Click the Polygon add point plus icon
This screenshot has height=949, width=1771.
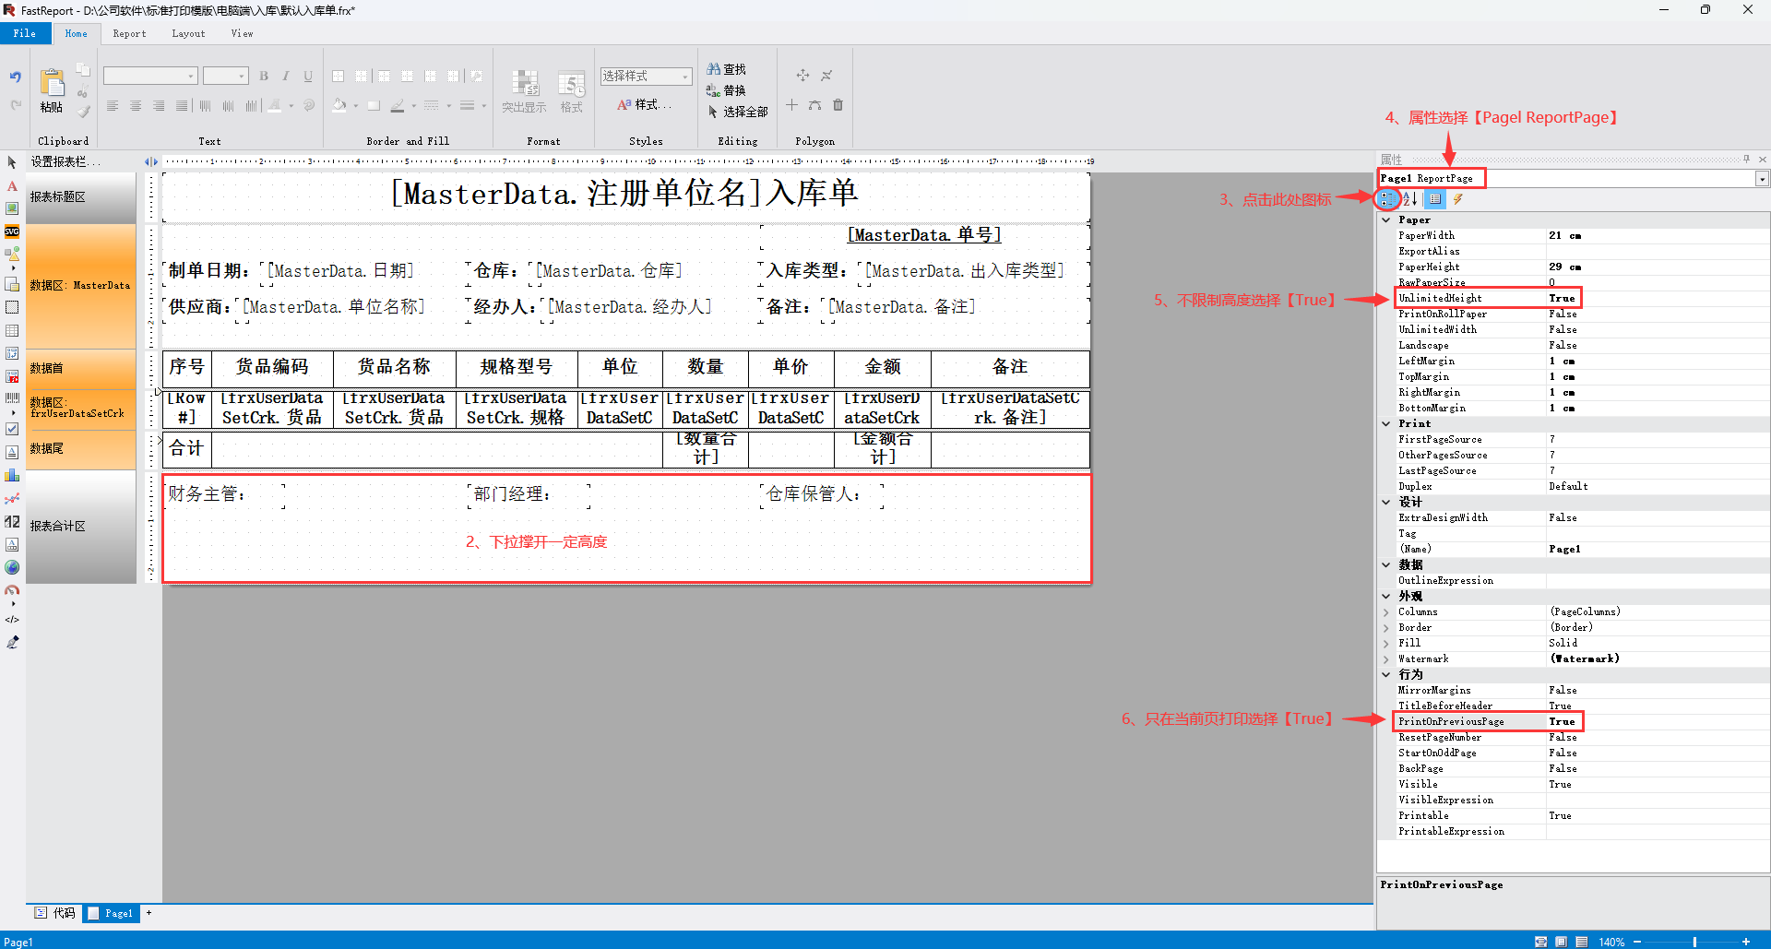pos(791,105)
